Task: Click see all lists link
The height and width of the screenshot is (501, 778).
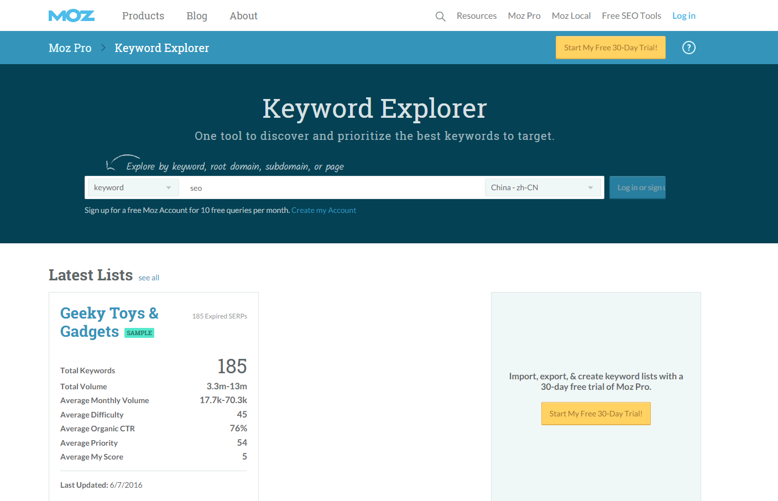Action: click(x=149, y=278)
